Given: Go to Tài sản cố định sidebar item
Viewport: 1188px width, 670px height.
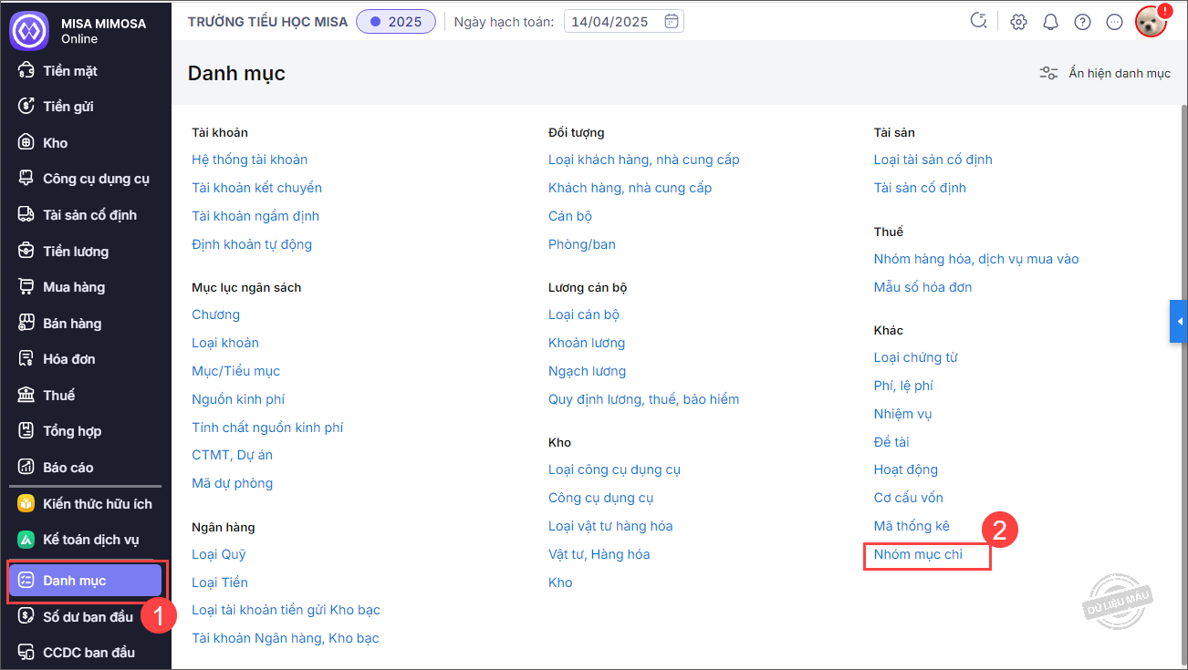Looking at the screenshot, I should click(89, 215).
